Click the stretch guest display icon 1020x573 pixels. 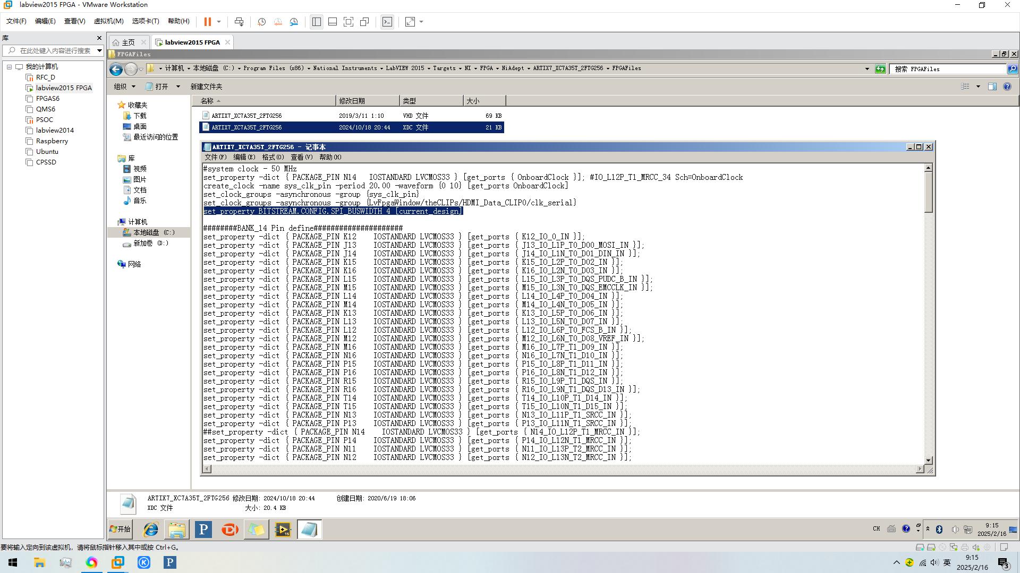point(410,22)
